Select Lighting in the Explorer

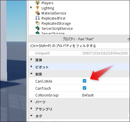pyautogui.click(x=48, y=8)
